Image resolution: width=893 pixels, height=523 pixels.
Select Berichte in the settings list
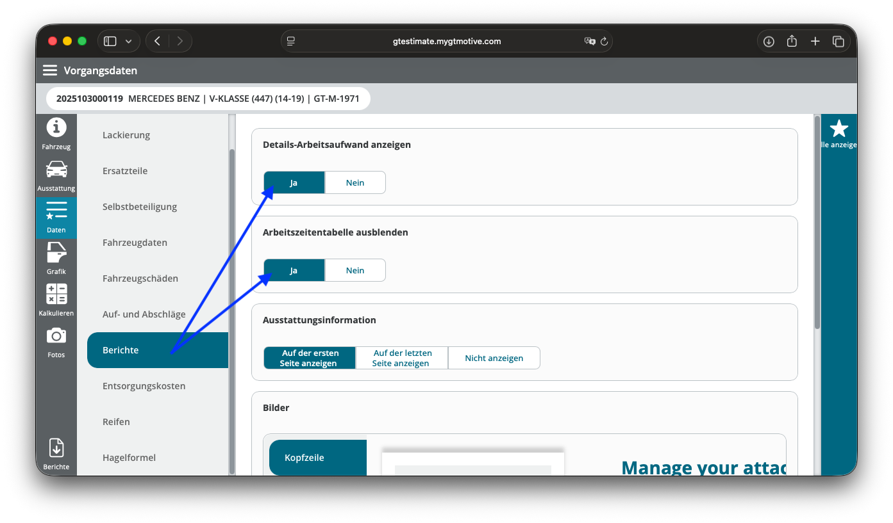[x=158, y=350]
